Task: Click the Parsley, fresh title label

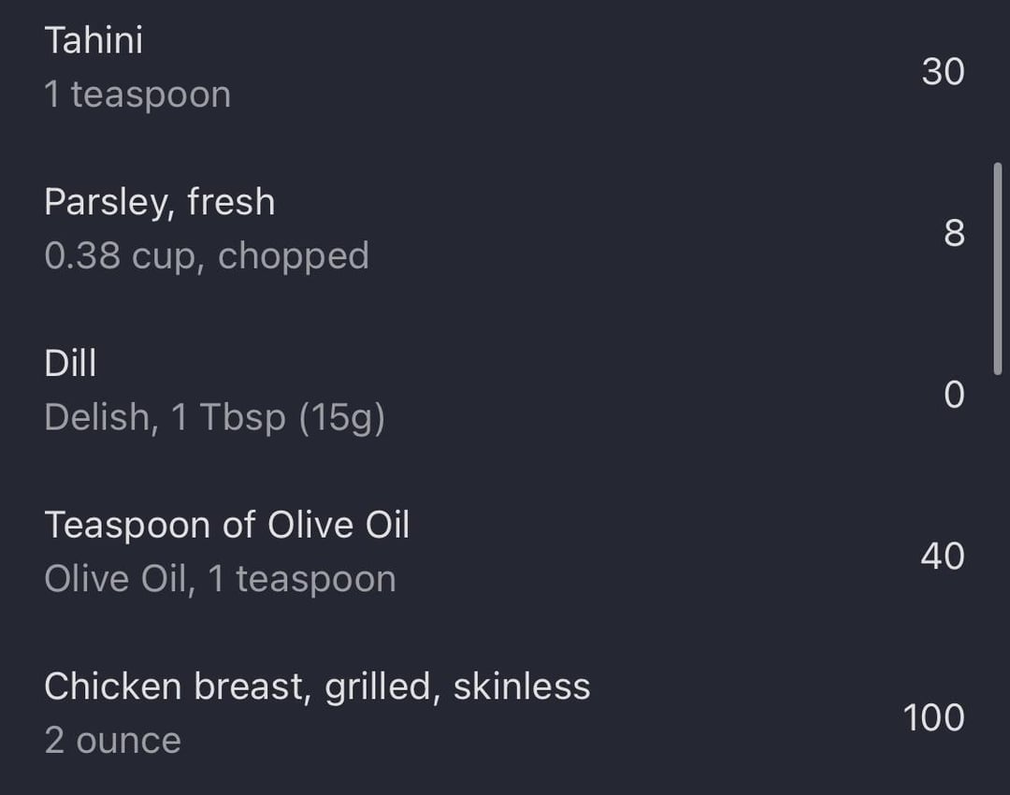Action: tap(160, 202)
